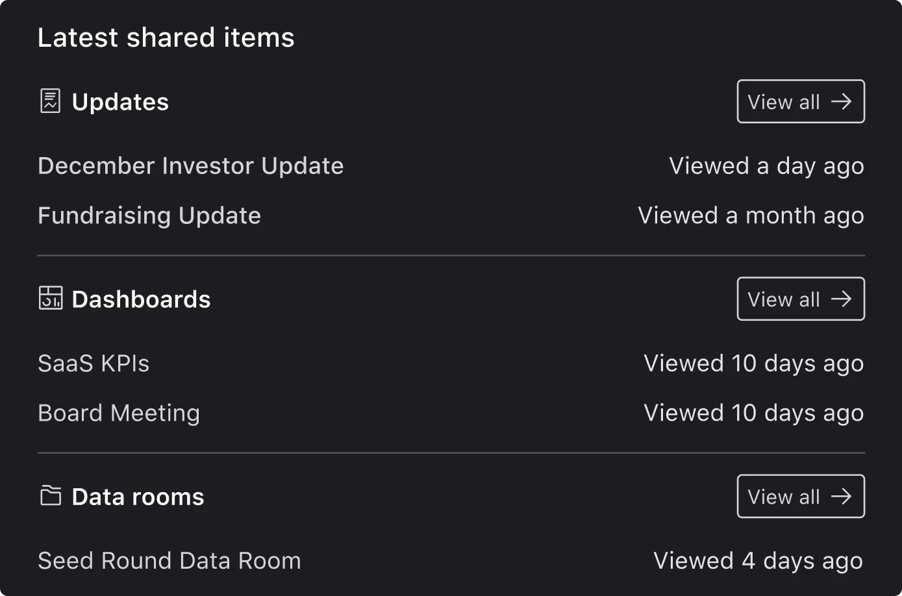Click the arrow in Dashboards View all
The height and width of the screenshot is (596, 902).
pos(842,299)
